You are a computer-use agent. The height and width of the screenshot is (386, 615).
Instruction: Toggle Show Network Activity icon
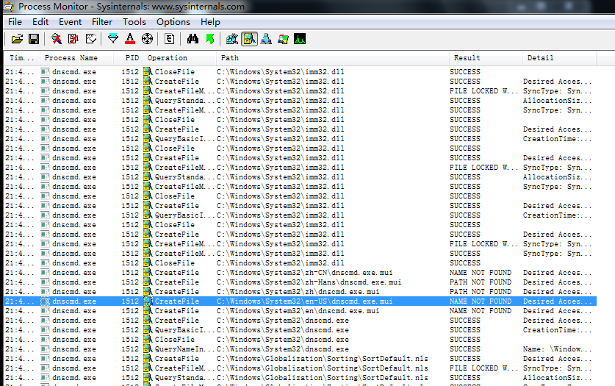point(266,39)
